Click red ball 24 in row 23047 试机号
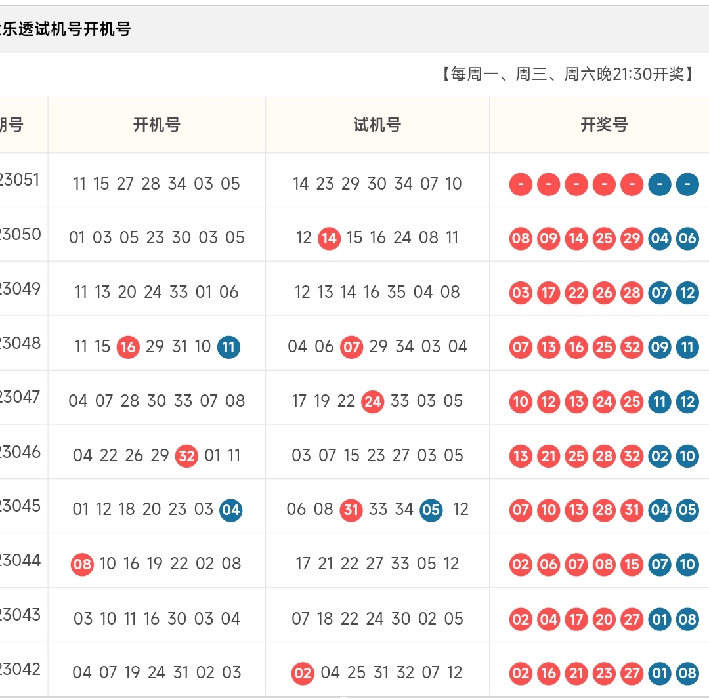This screenshot has width=709, height=698. (373, 401)
